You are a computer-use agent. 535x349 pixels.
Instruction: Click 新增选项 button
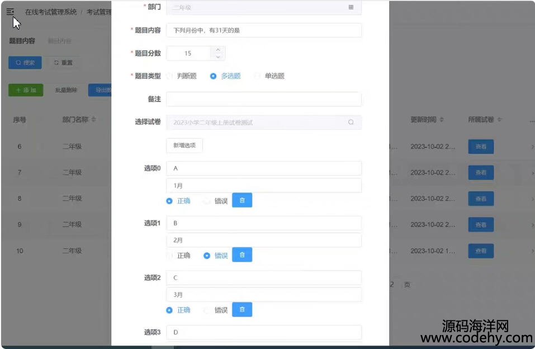pyautogui.click(x=184, y=145)
